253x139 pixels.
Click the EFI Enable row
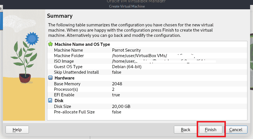(64, 95)
